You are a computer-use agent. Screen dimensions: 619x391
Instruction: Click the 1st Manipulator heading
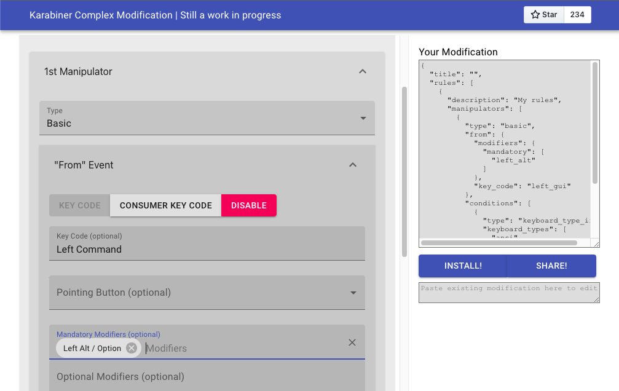tap(78, 71)
